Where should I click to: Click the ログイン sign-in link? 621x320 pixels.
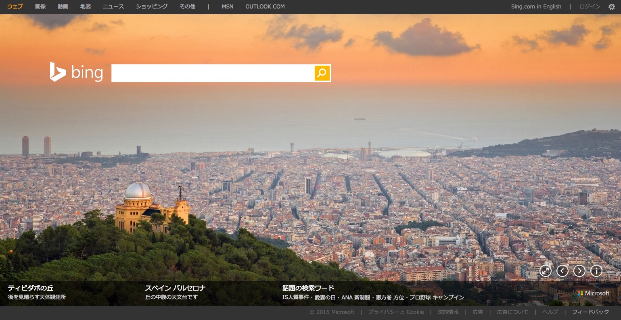[x=590, y=6]
